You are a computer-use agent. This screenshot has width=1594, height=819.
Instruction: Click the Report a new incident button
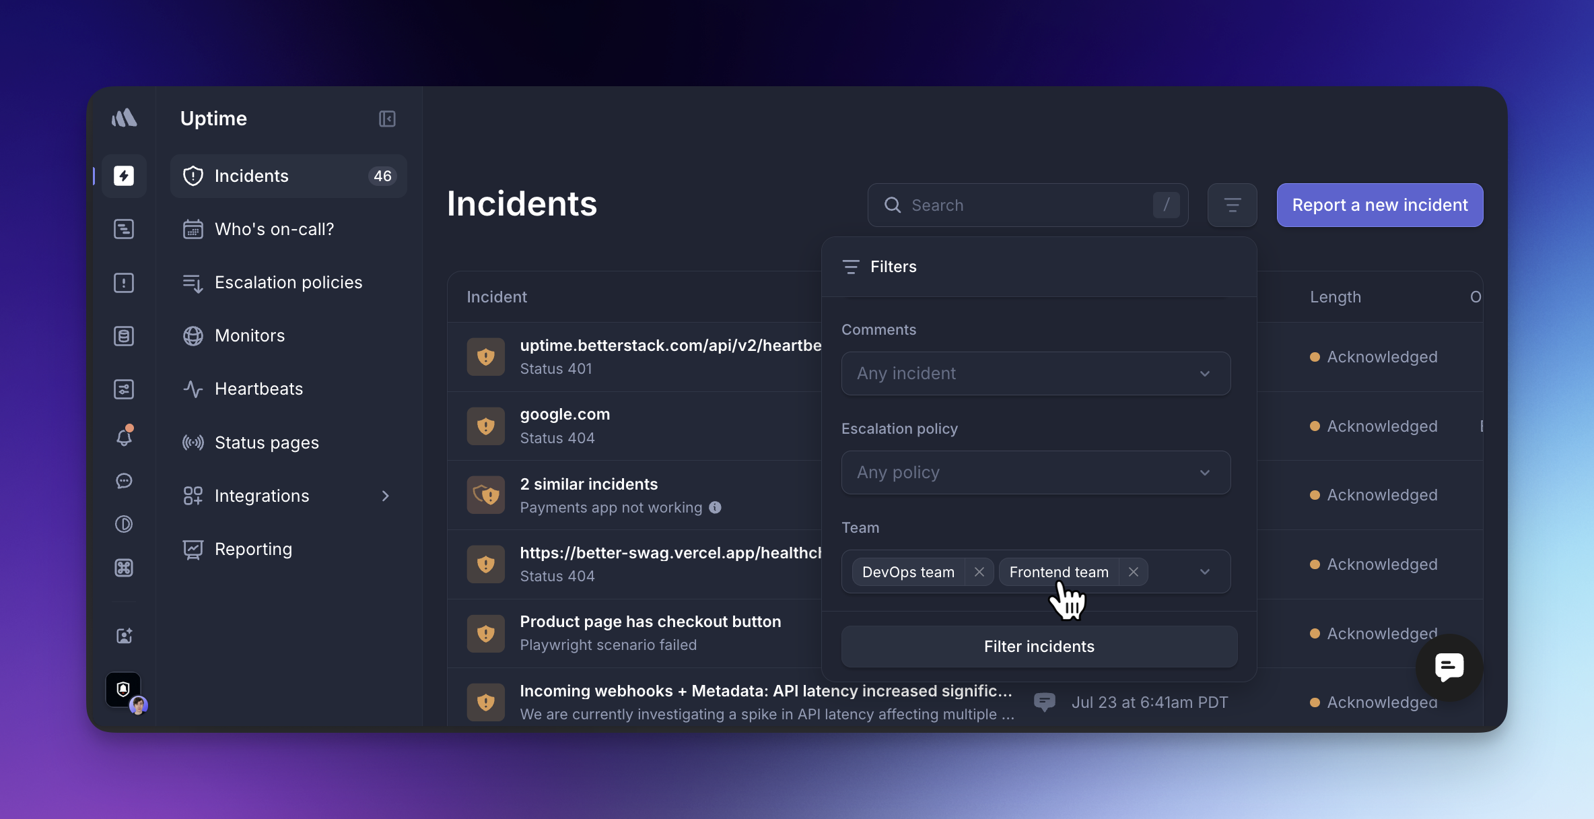coord(1379,205)
